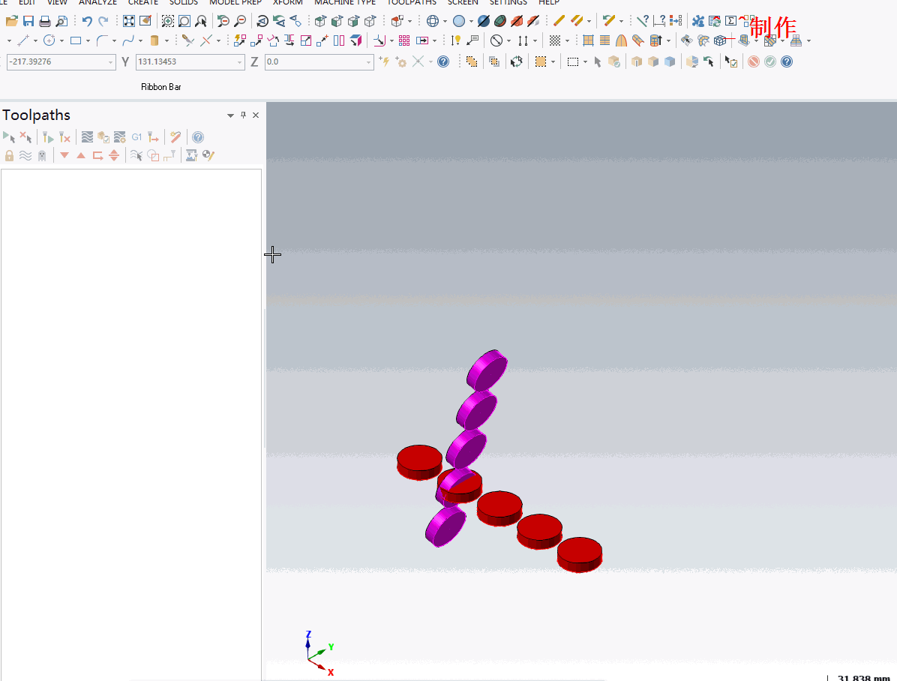The width and height of the screenshot is (897, 681).
Task: Redo the last undone action
Action: tap(103, 21)
